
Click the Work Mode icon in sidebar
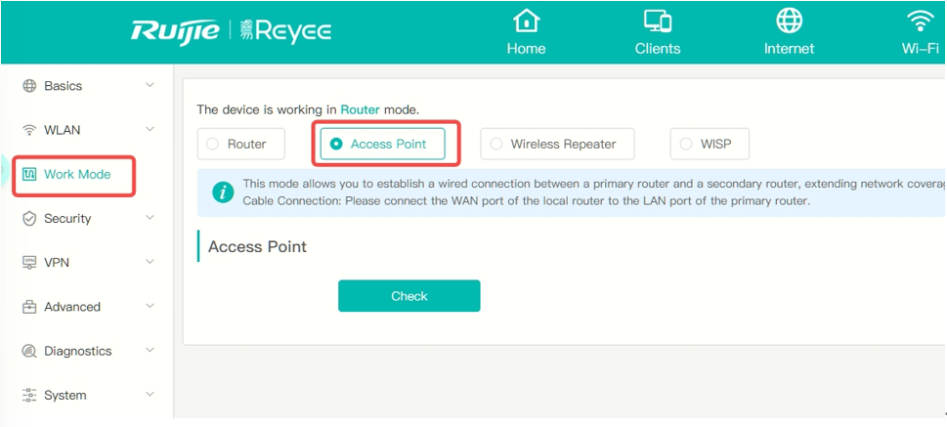pos(29,175)
